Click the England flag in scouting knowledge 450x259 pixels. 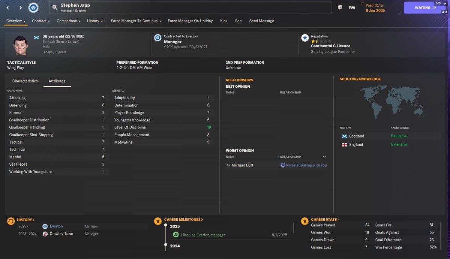[344, 145]
